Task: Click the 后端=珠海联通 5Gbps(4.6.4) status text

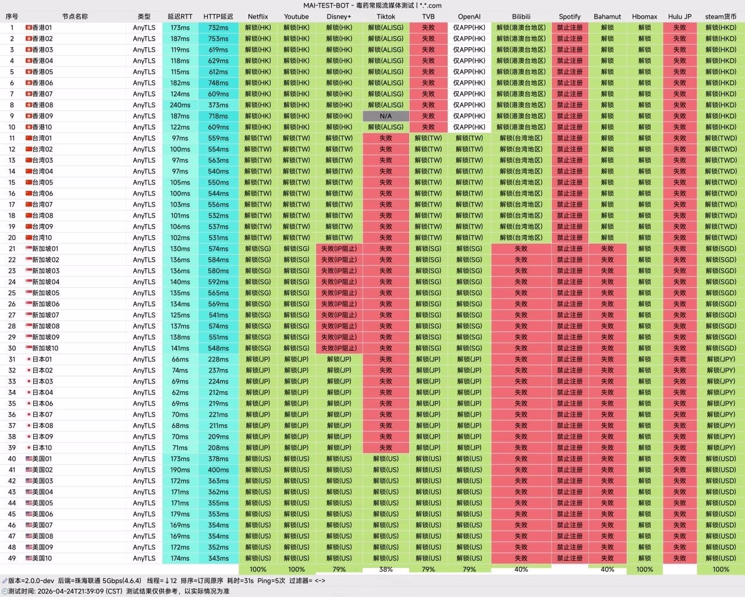Action: pyautogui.click(x=100, y=580)
